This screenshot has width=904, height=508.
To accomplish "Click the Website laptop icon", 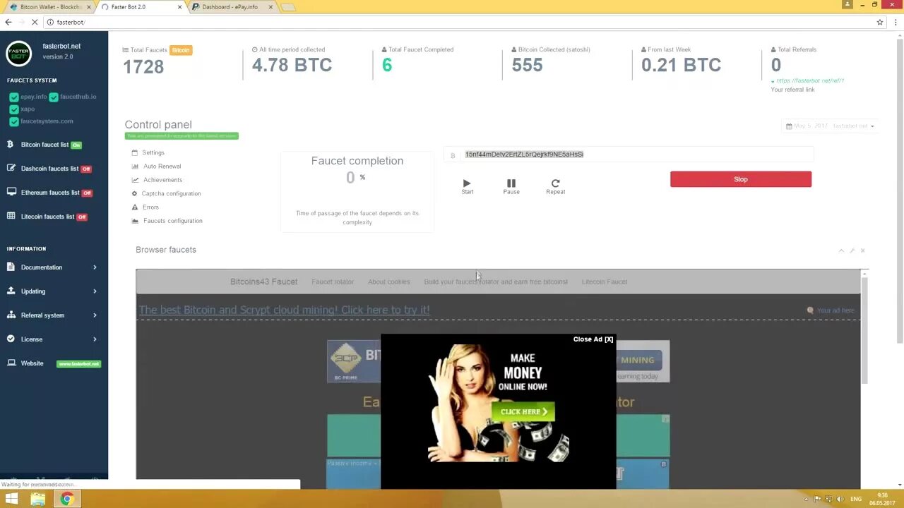I will point(11,363).
